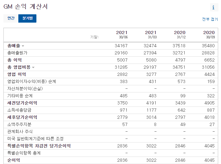
Task: Click operating expenses value 31285
Action: pos(121,67)
